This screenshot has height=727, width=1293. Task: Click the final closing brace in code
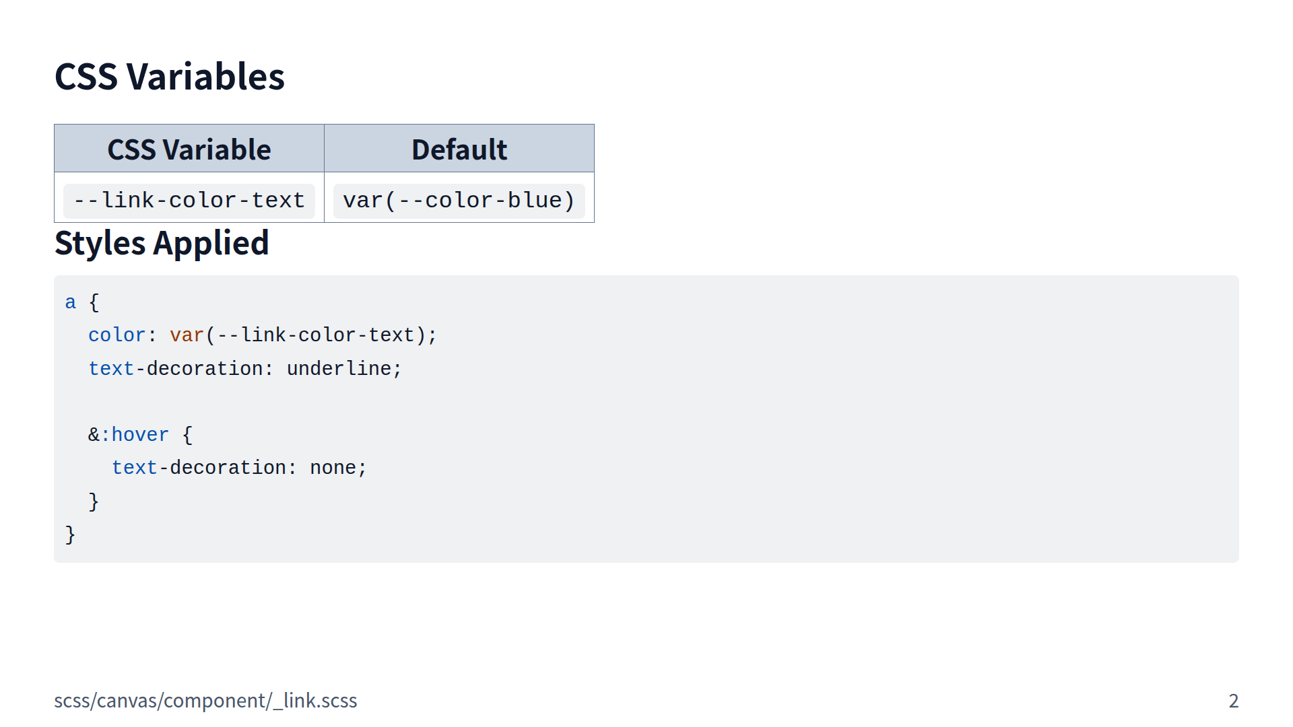coord(70,534)
